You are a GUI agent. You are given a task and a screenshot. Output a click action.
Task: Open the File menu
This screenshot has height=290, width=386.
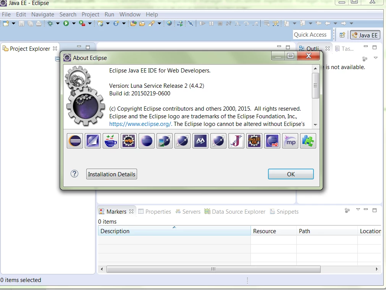coord(6,14)
